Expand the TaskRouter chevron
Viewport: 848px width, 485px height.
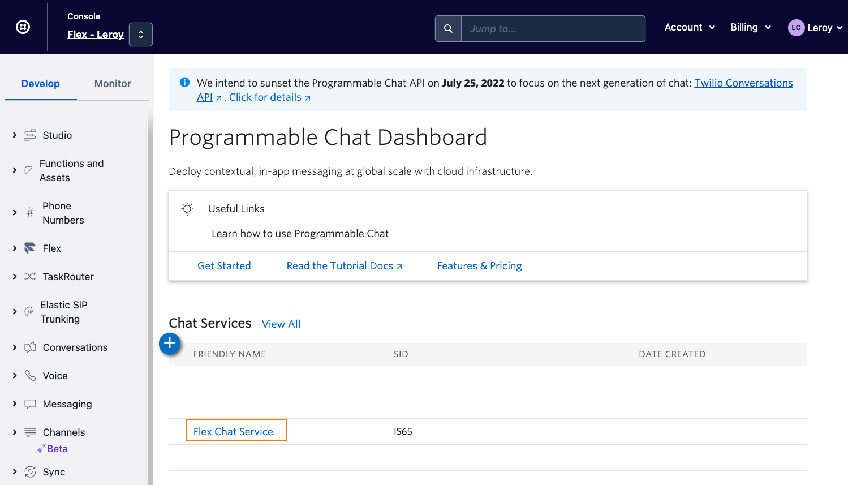[15, 277]
